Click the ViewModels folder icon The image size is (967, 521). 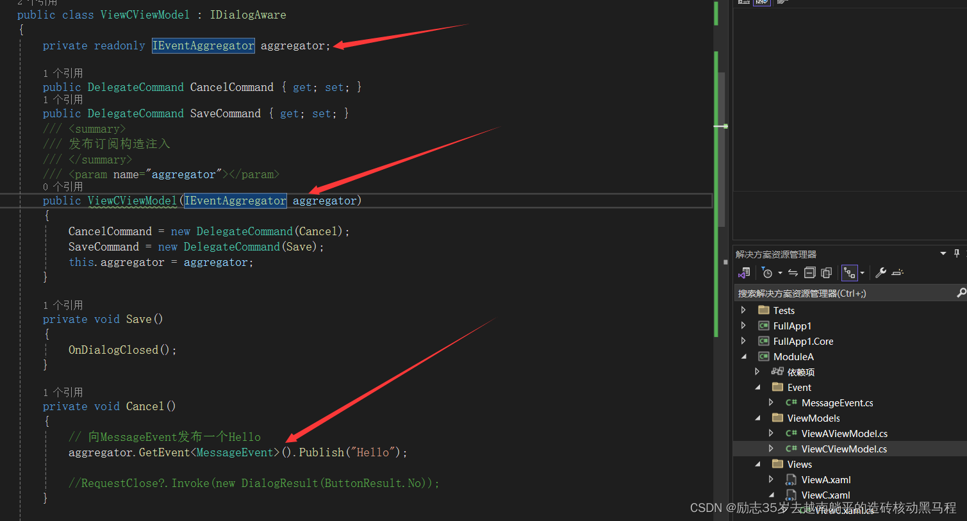[778, 418]
